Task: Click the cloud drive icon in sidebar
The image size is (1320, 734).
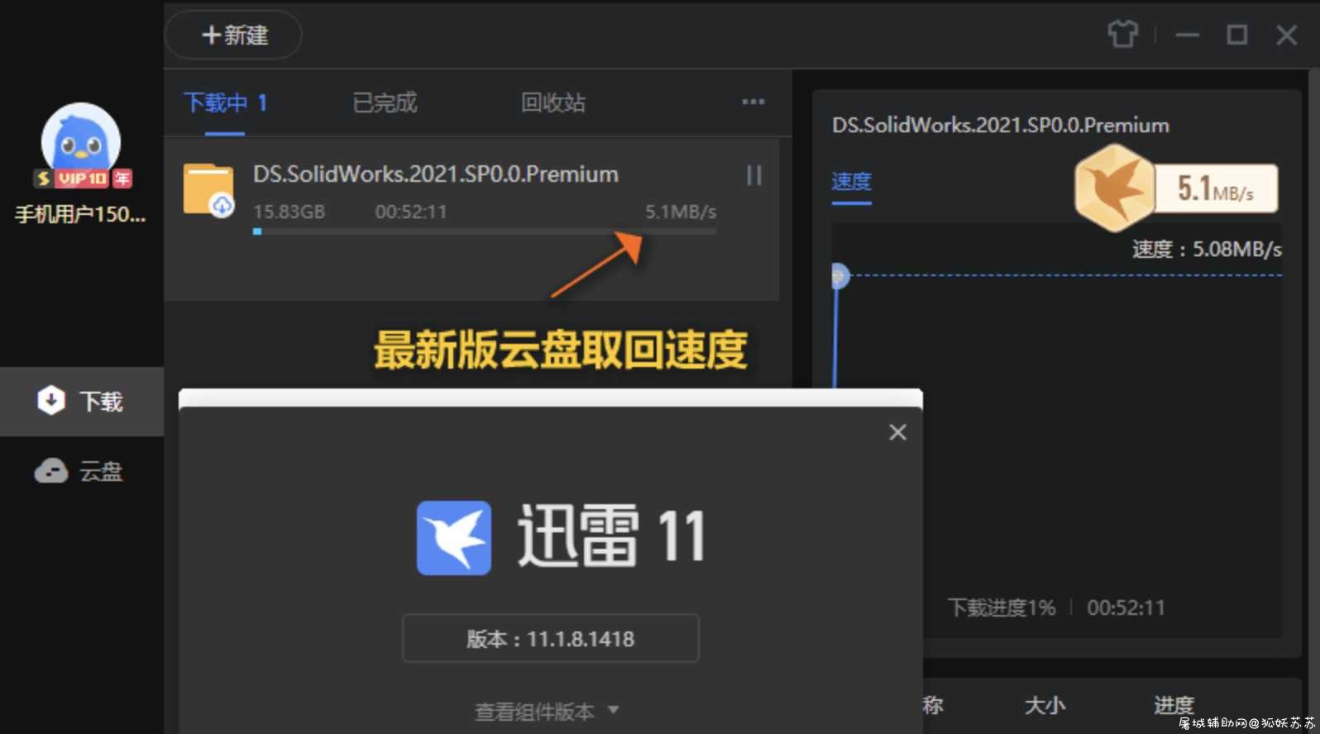Action: 51,471
